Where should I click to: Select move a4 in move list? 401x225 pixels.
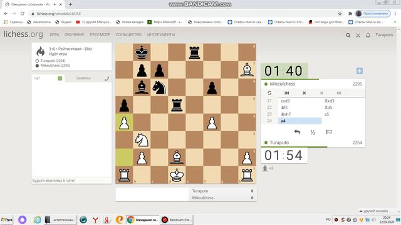299,121
